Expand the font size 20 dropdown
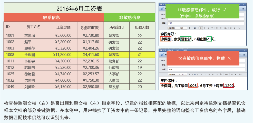The width and height of the screenshot is (253, 123). click(183, 28)
